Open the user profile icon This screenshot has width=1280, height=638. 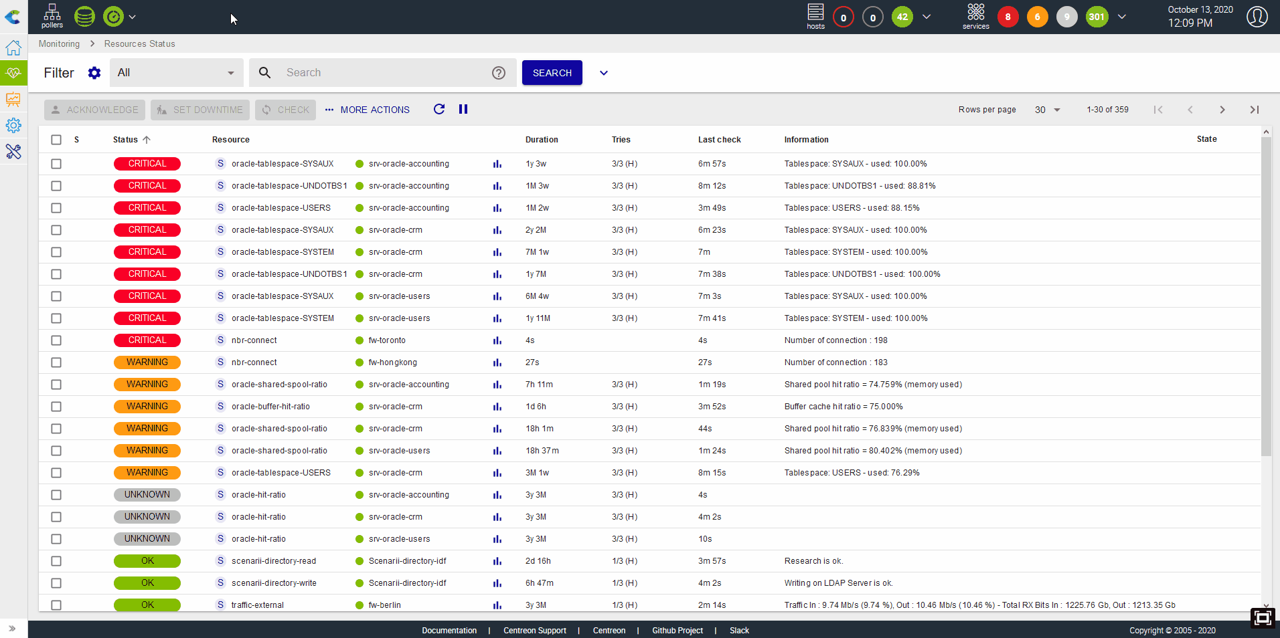coord(1257,17)
